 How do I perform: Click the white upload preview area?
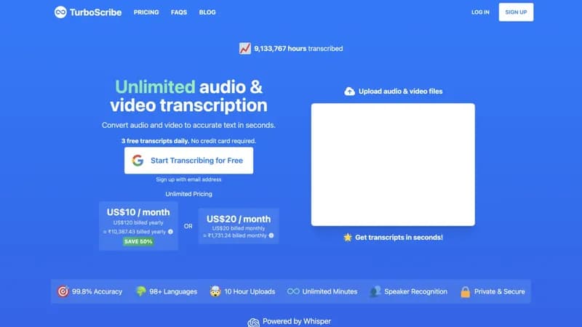[393, 165]
